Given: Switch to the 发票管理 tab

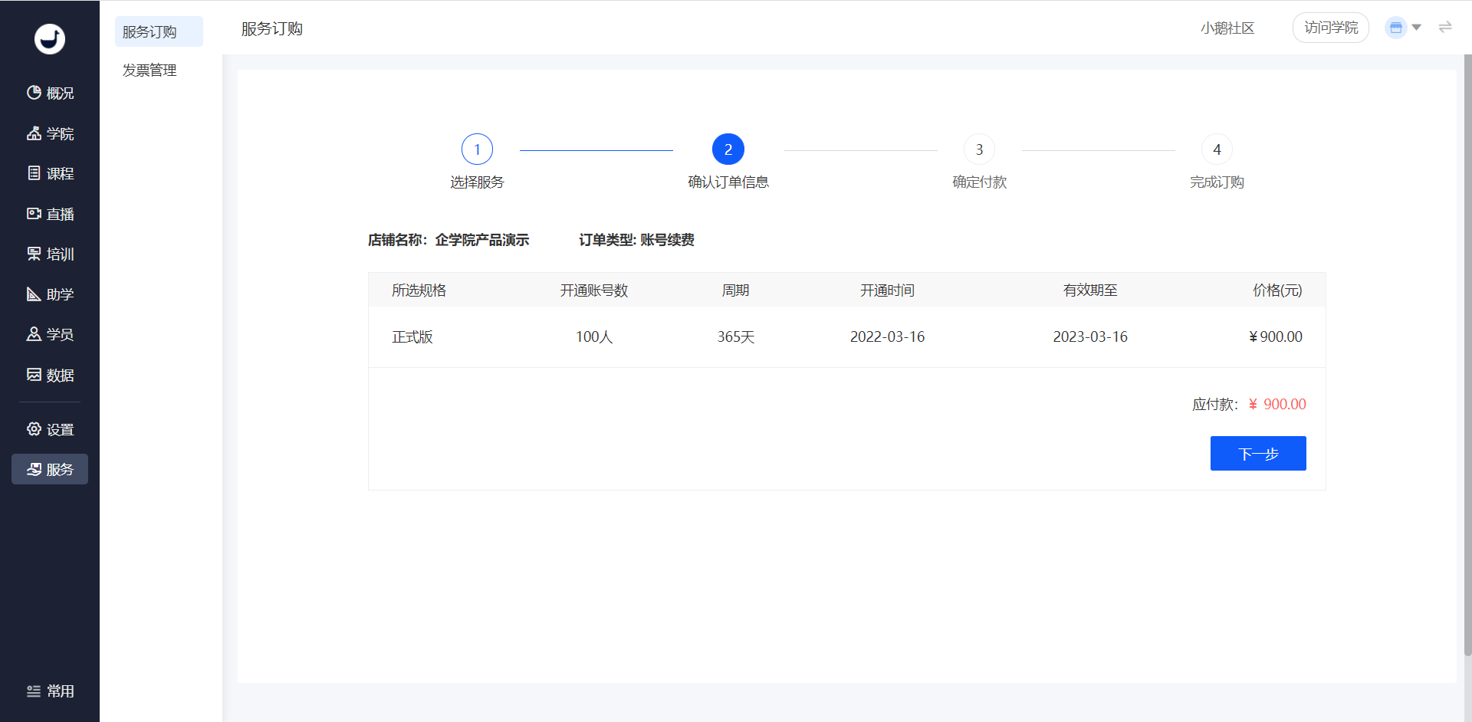Looking at the screenshot, I should pyautogui.click(x=149, y=71).
